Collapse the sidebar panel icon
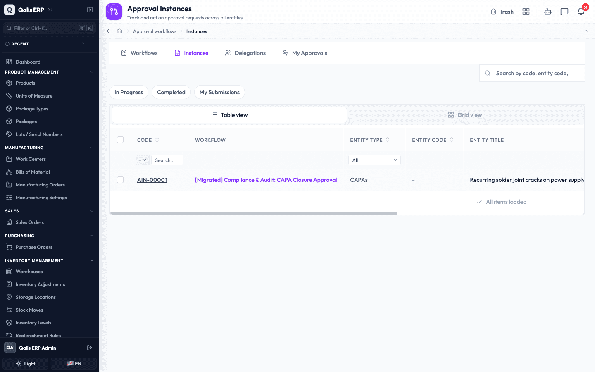Image resolution: width=595 pixels, height=372 pixels. (x=90, y=10)
